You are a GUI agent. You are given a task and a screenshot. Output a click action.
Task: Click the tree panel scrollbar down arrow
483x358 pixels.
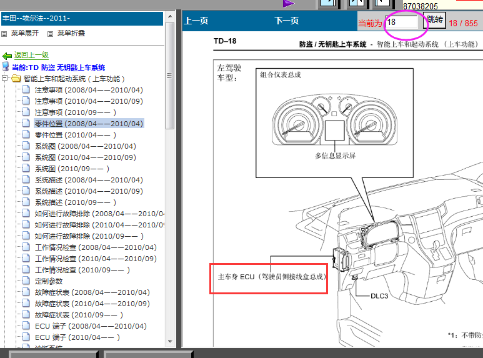click(x=170, y=341)
